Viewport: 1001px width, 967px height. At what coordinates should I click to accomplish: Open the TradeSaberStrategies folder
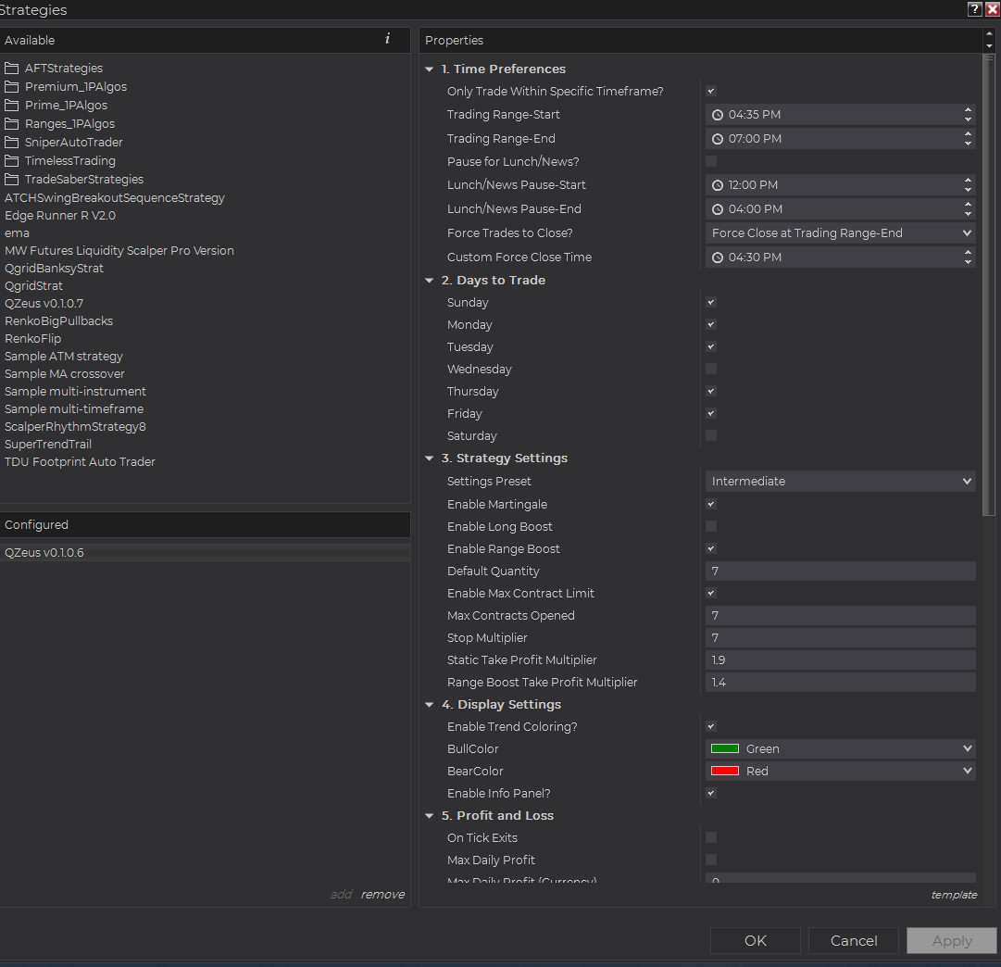click(83, 180)
